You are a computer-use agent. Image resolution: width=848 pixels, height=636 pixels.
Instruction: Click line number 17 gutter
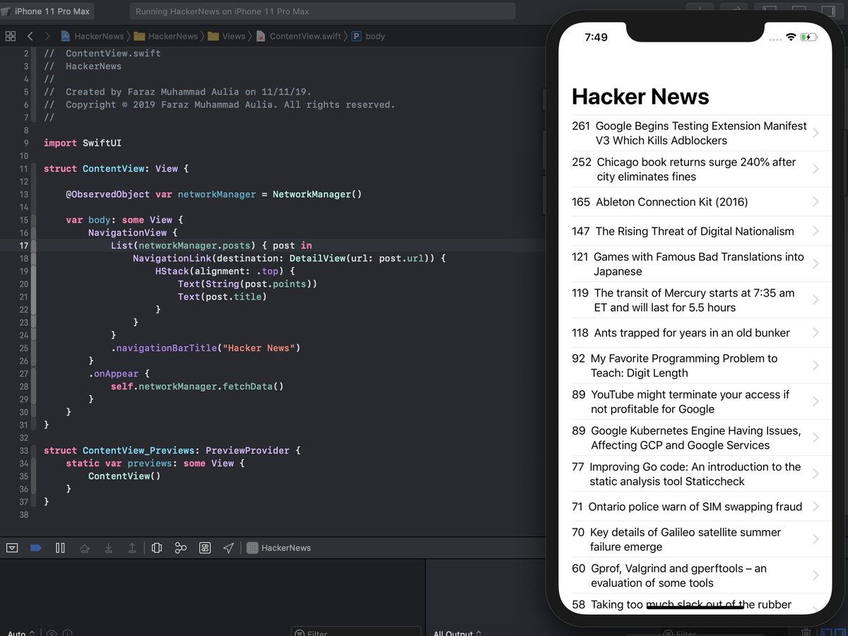click(x=24, y=245)
